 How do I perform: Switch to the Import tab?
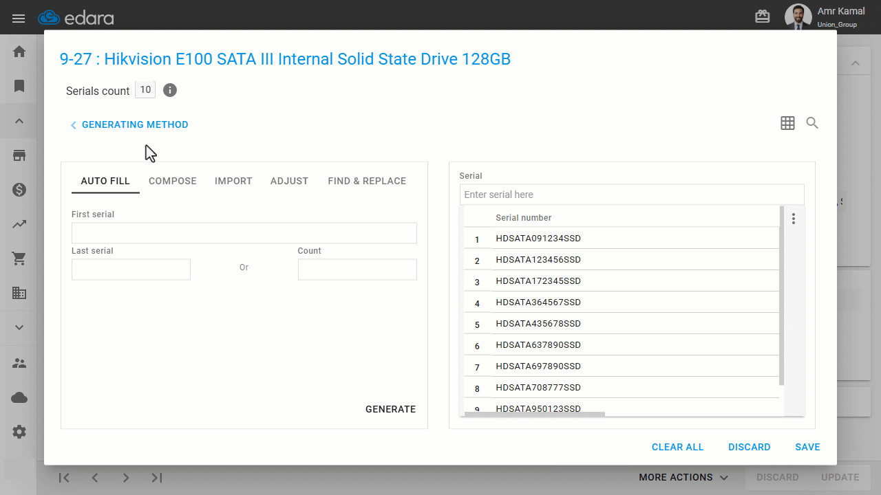click(x=233, y=181)
